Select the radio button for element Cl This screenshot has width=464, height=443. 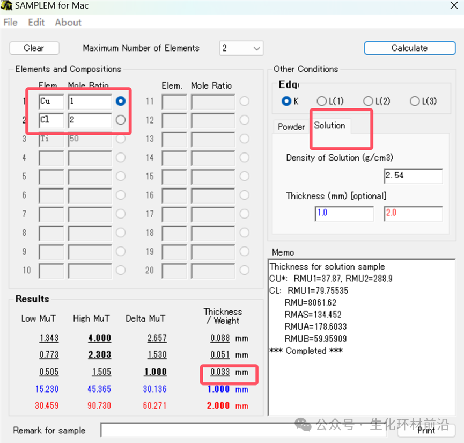point(121,120)
